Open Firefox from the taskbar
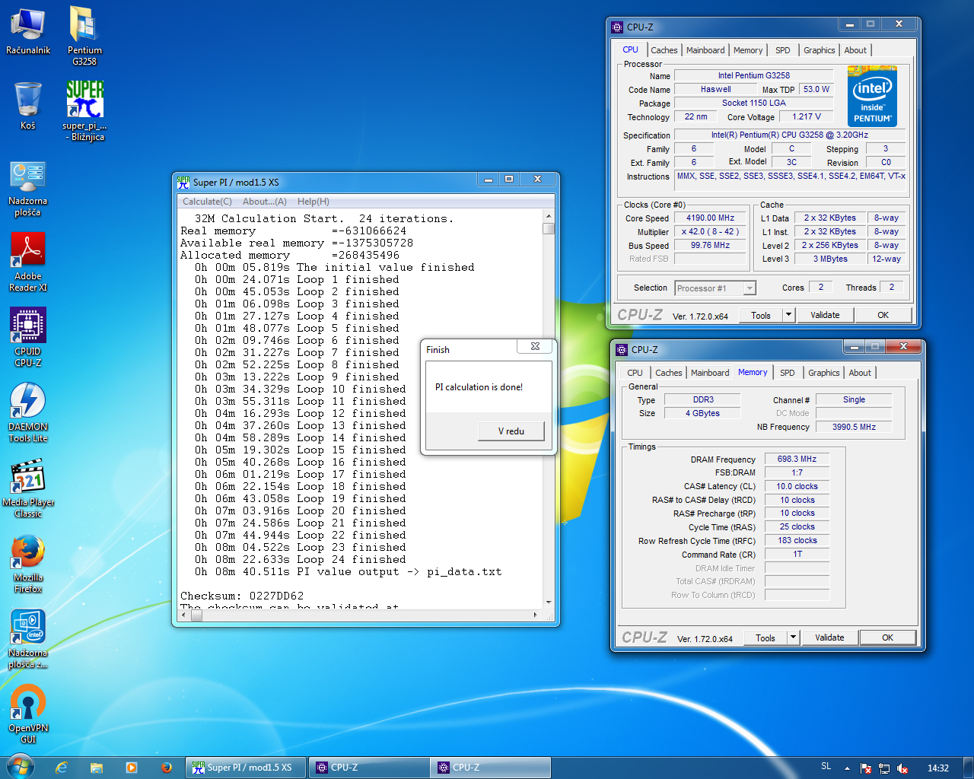 point(167,768)
